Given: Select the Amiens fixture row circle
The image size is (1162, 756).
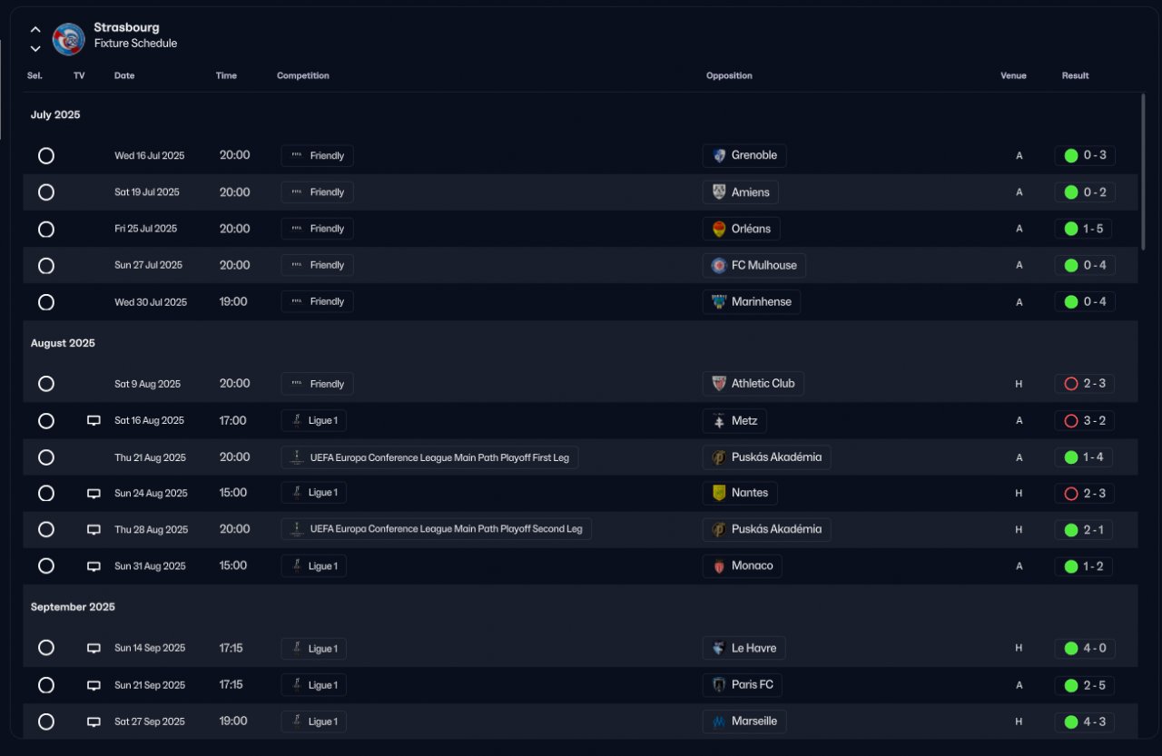Looking at the screenshot, I should click(x=46, y=192).
